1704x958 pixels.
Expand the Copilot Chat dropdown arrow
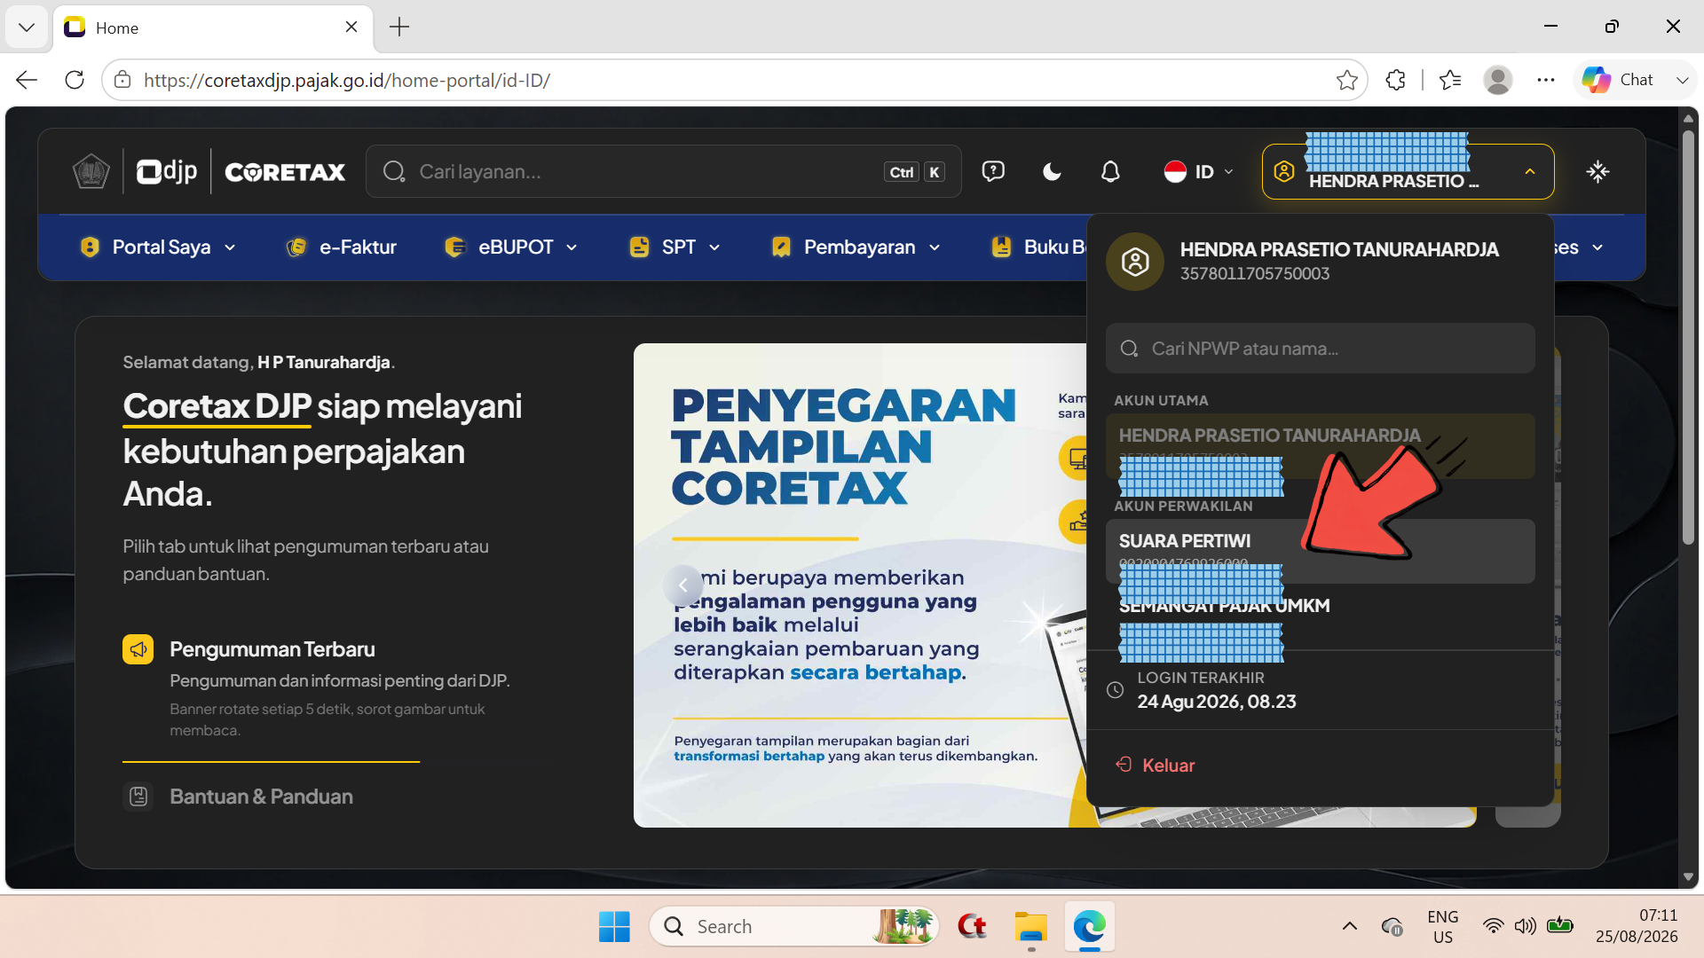coord(1682,80)
